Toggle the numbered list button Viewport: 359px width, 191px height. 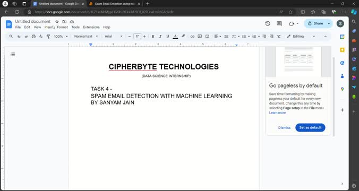[x=254, y=37]
